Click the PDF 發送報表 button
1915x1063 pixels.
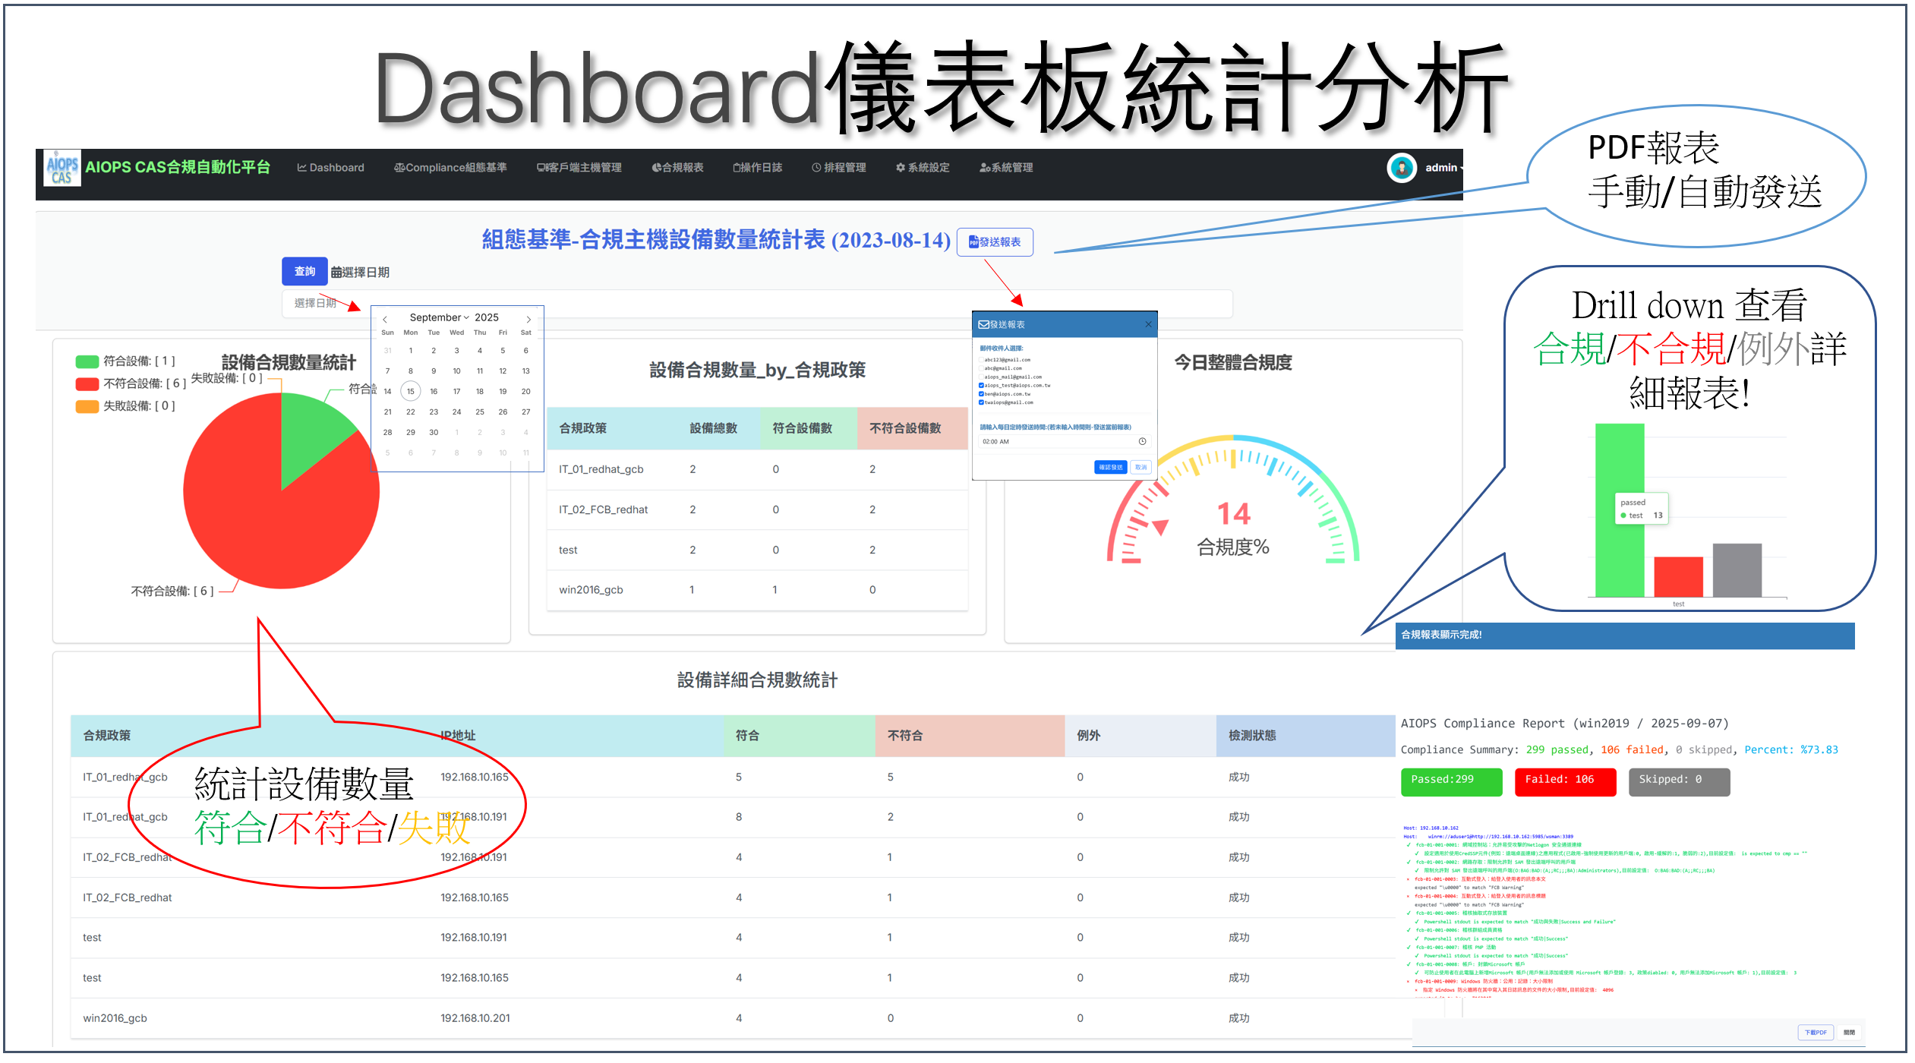click(995, 242)
